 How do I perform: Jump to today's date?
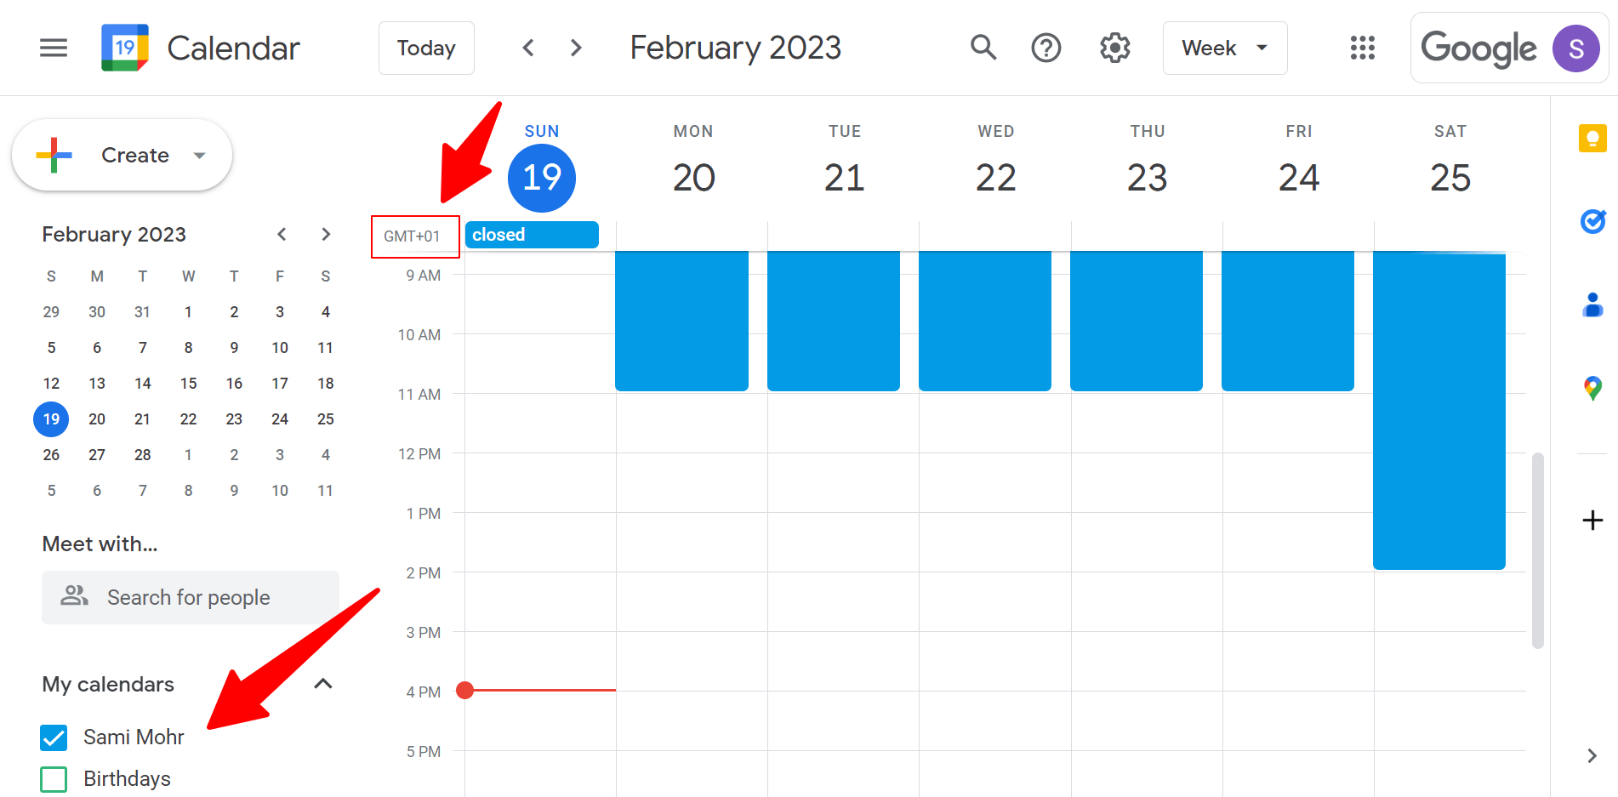[426, 48]
